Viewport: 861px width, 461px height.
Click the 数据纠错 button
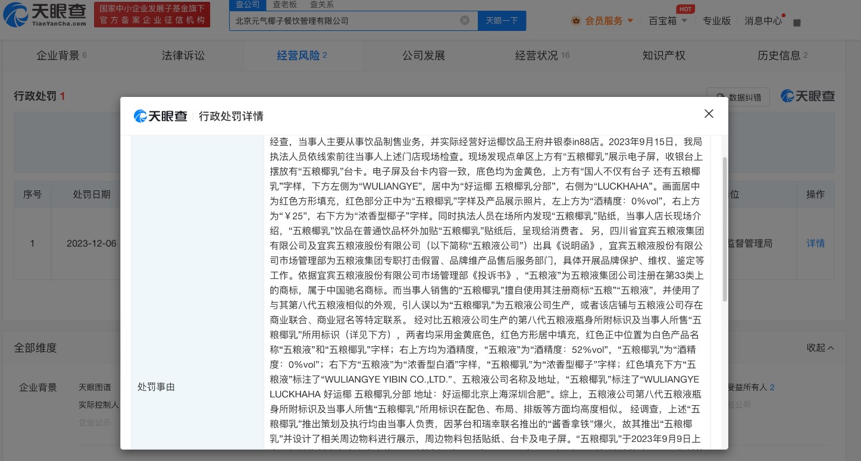(738, 97)
